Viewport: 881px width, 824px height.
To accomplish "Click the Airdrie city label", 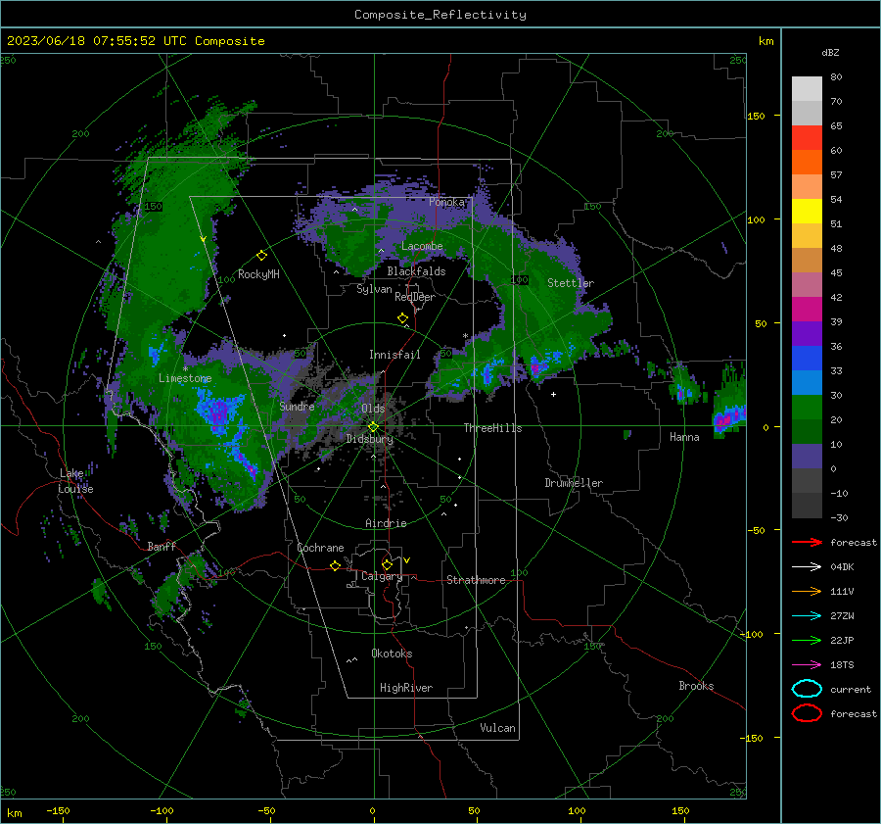I will pos(386,523).
